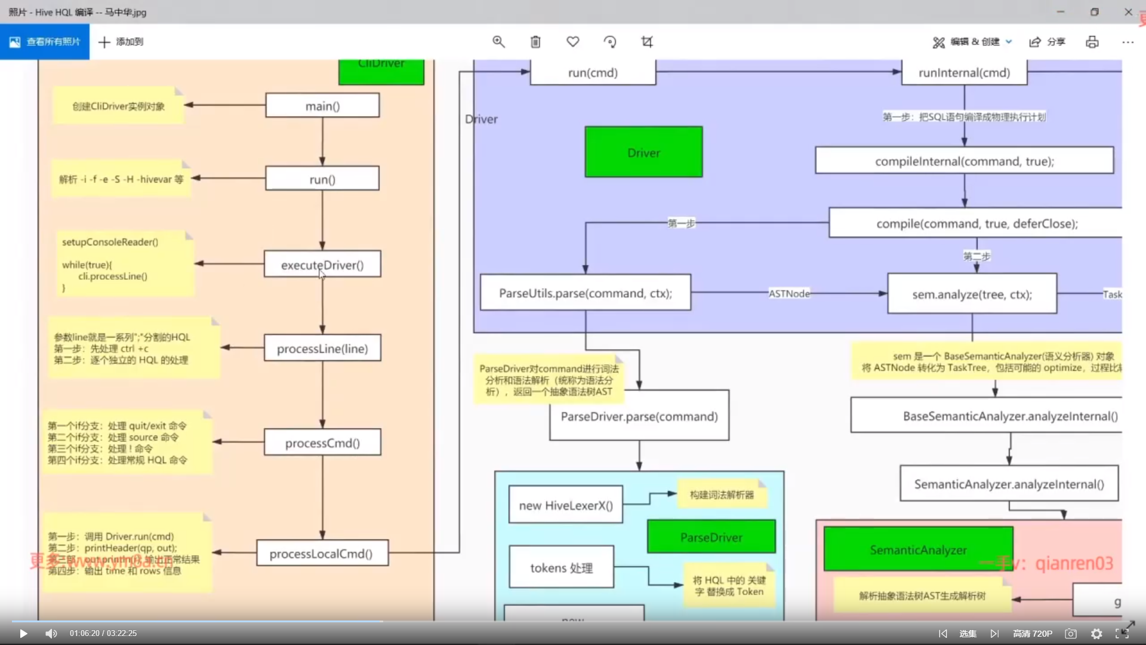Screen dimensions: 1146x645
Task: Click the zoom magnifier icon
Action: click(x=498, y=42)
